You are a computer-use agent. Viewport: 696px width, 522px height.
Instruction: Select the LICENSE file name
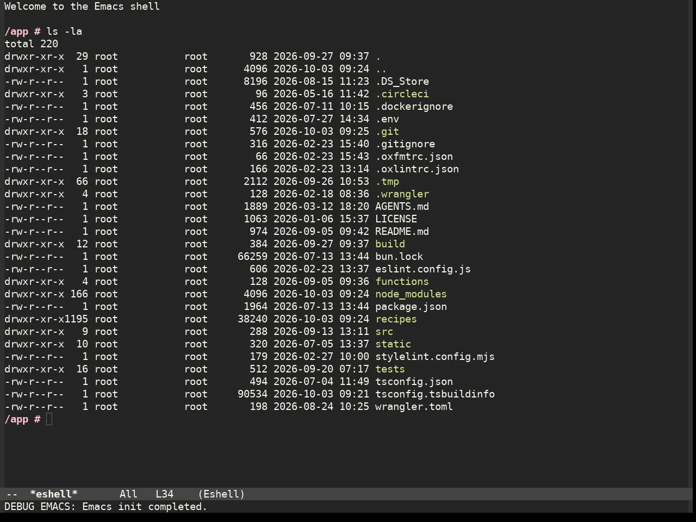(396, 219)
